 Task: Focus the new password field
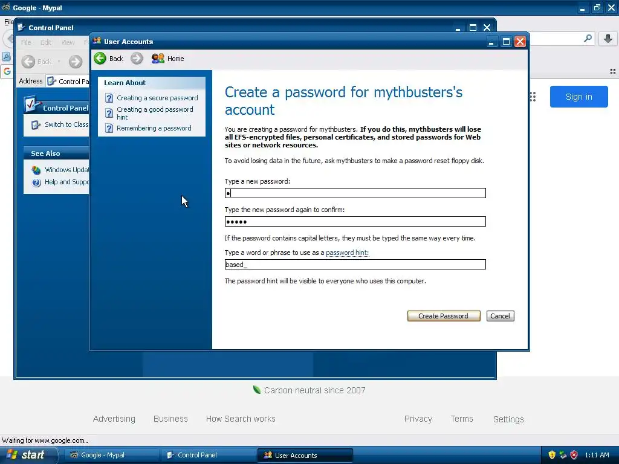coord(355,193)
